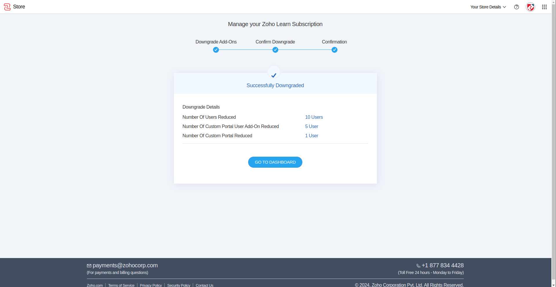This screenshot has height=287, width=556.
Task: Open the help question mark icon
Action: [517, 7]
